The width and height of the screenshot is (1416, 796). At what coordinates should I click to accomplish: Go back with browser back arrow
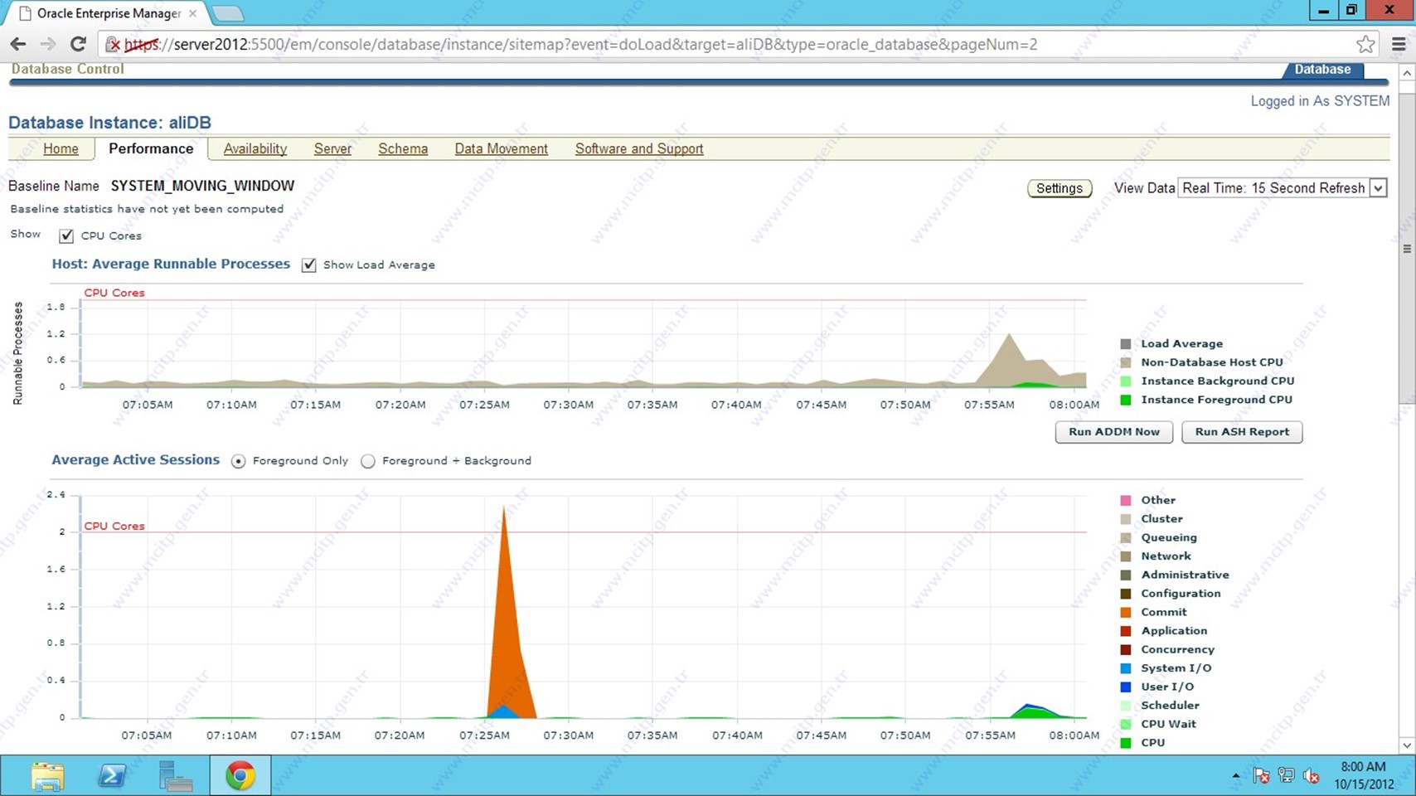[x=18, y=45]
